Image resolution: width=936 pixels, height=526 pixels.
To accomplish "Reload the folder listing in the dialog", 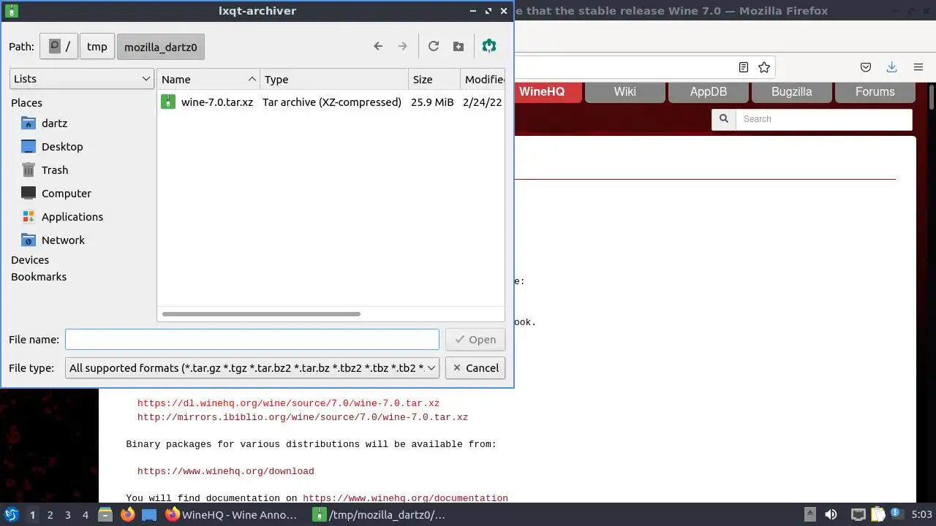I will tap(434, 46).
